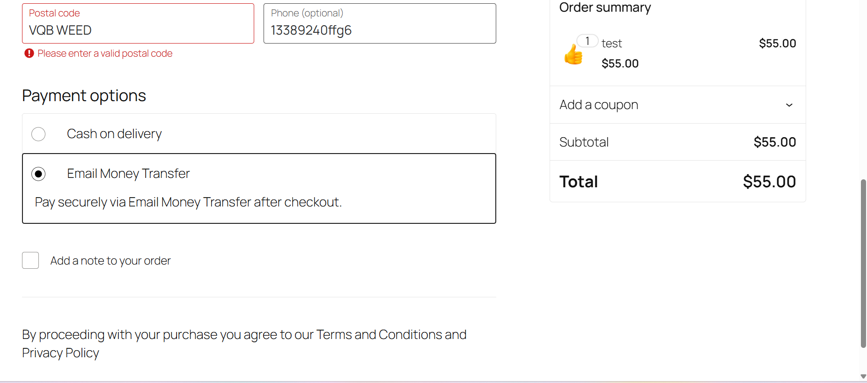This screenshot has height=383, width=867.
Task: Click the chevron next to Add a coupon
Action: pyautogui.click(x=789, y=105)
